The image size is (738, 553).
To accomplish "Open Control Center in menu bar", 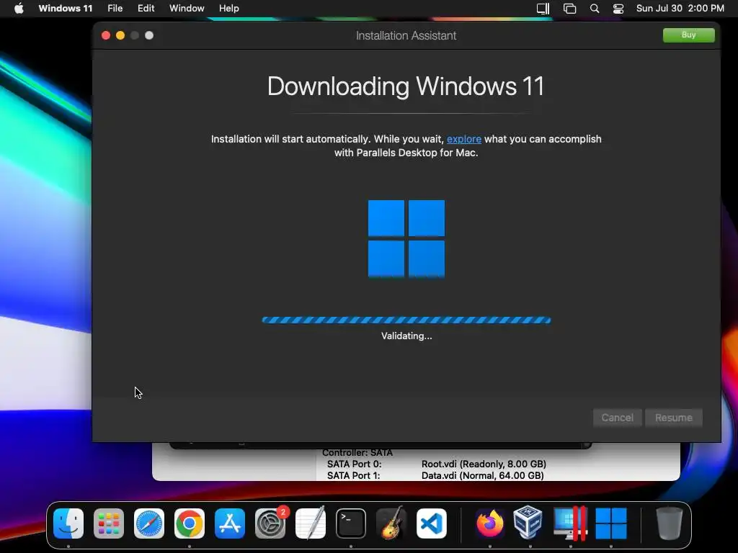I will 618,9.
